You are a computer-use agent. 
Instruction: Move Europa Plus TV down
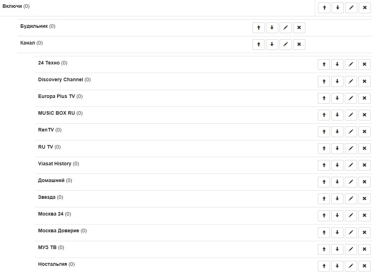coord(337,98)
